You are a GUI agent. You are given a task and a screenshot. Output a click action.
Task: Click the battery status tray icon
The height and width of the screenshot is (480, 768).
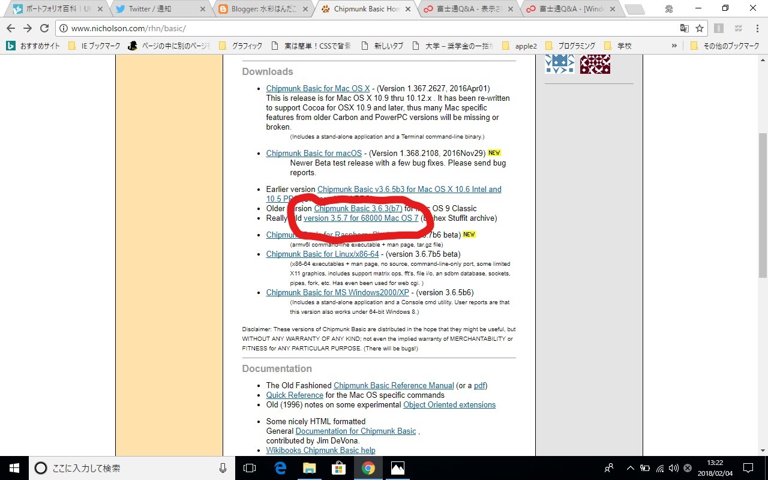646,468
